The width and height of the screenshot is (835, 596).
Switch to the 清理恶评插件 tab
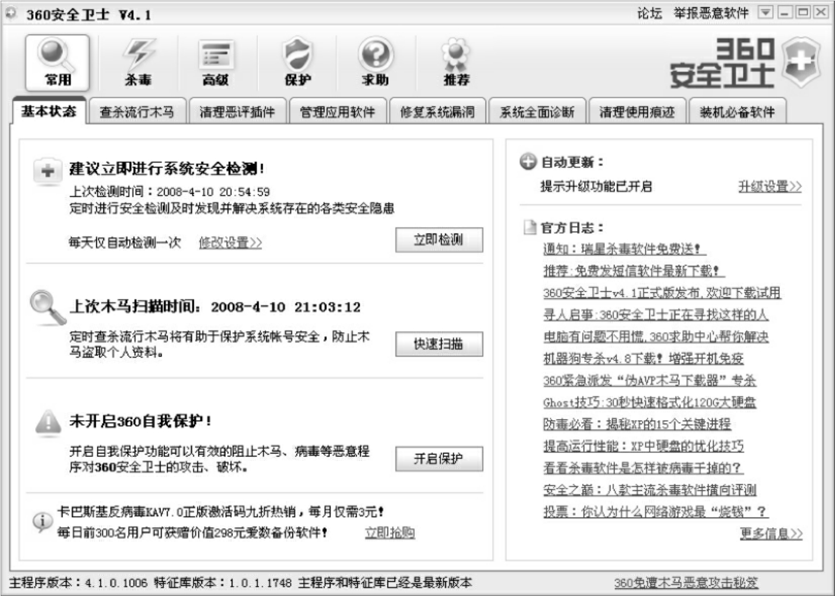(237, 112)
